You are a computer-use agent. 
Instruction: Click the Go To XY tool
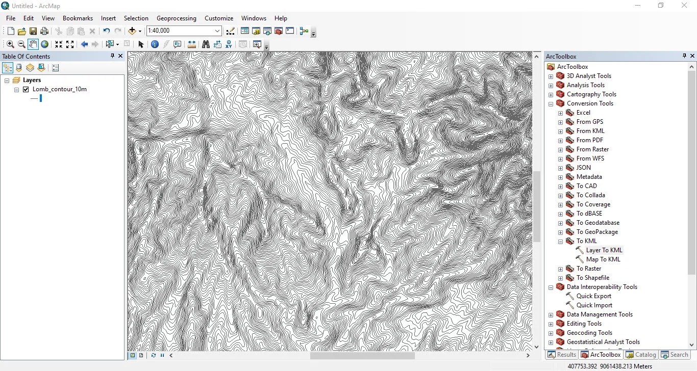[x=229, y=44]
